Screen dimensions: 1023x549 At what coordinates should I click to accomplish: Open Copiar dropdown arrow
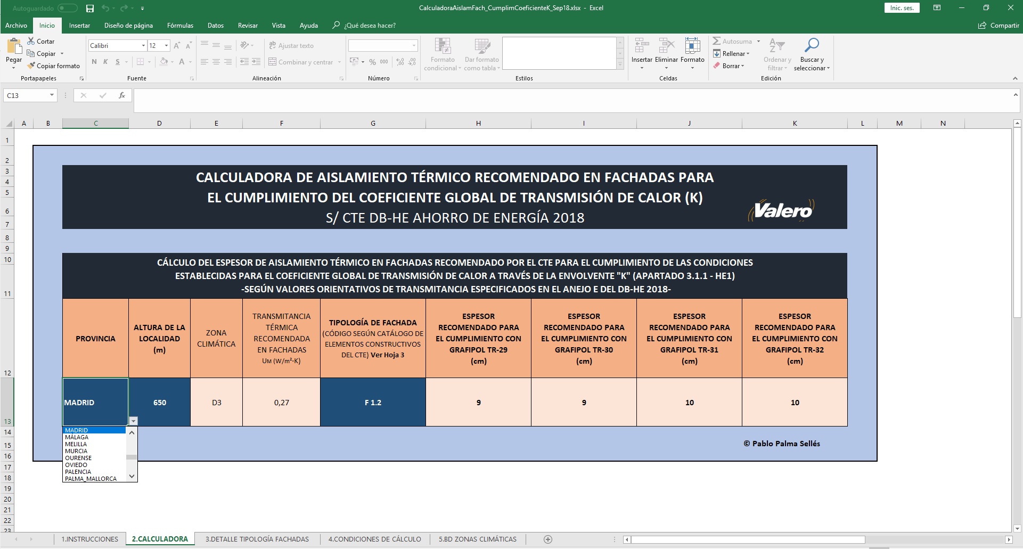[x=62, y=53]
